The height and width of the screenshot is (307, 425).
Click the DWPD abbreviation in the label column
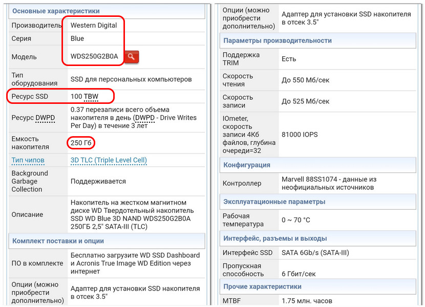click(45, 118)
